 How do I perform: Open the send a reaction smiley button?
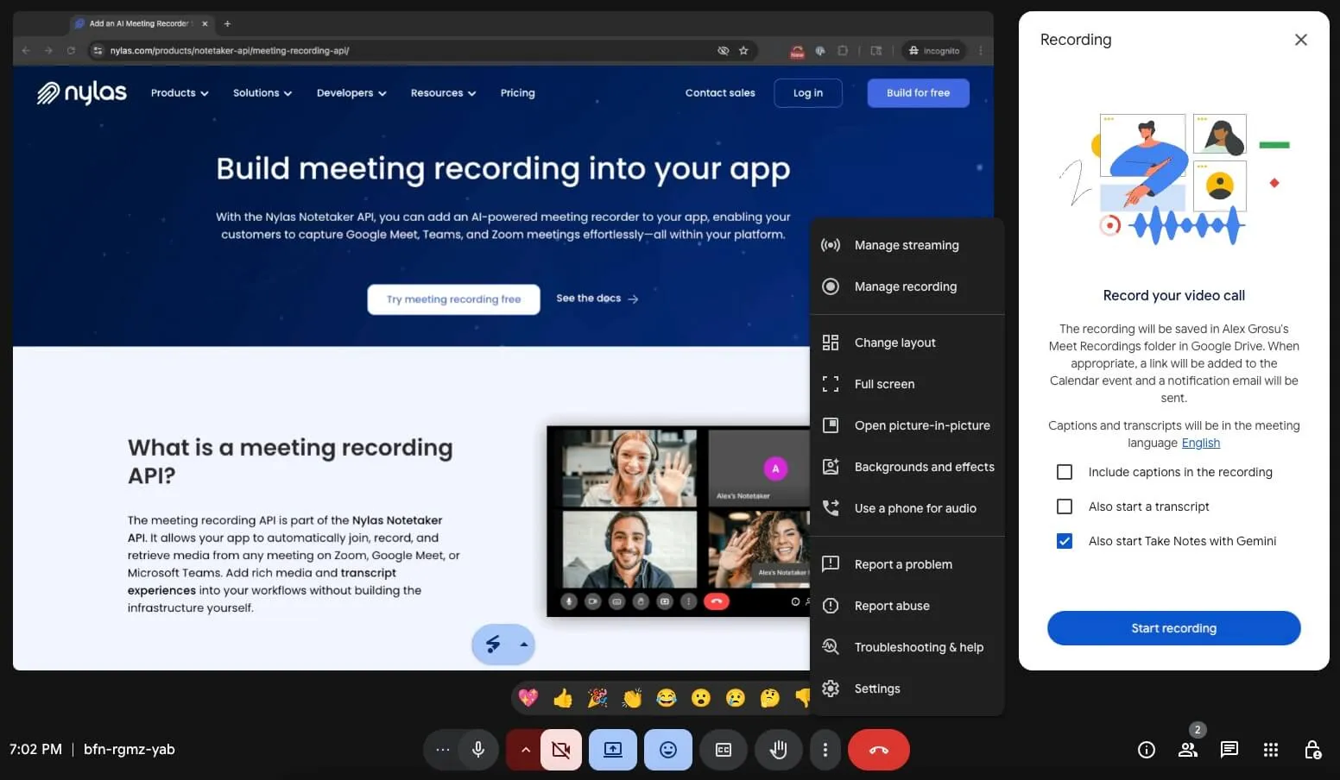click(668, 750)
